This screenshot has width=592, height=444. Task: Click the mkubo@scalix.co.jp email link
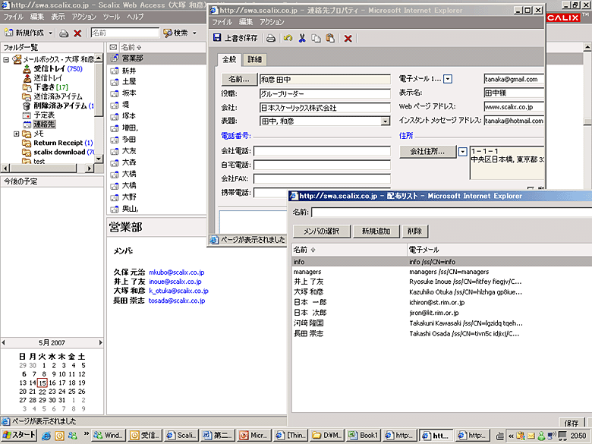click(x=177, y=272)
